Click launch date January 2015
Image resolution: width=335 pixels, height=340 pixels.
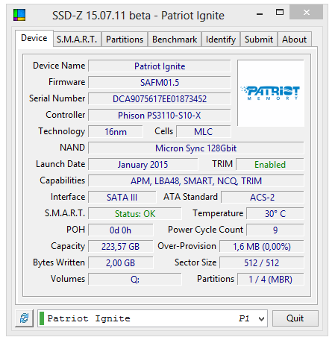coord(143,165)
